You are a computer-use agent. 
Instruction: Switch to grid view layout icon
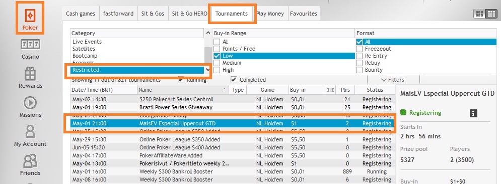coord(479,14)
